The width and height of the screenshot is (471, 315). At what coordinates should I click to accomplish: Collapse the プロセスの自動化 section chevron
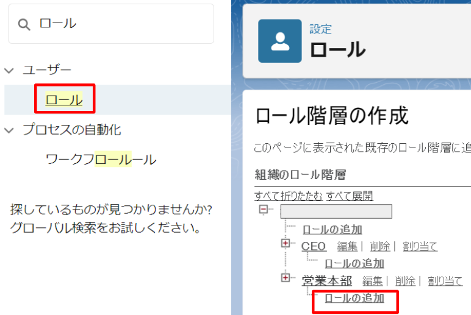coord(9,130)
